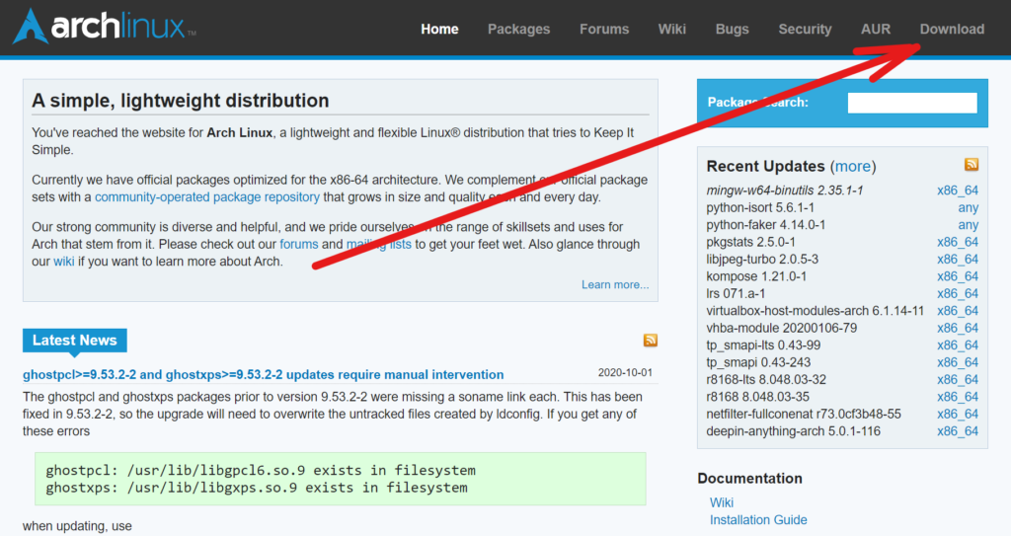The height and width of the screenshot is (536, 1011).
Task: Open the Bugs nav item
Action: point(732,29)
